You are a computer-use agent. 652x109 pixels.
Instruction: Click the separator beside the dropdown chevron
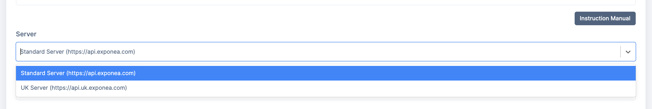tap(621, 52)
